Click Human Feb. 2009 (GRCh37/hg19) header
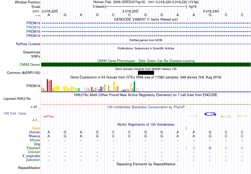The height and width of the screenshot is (174, 251). pyautogui.click(x=119, y=2)
